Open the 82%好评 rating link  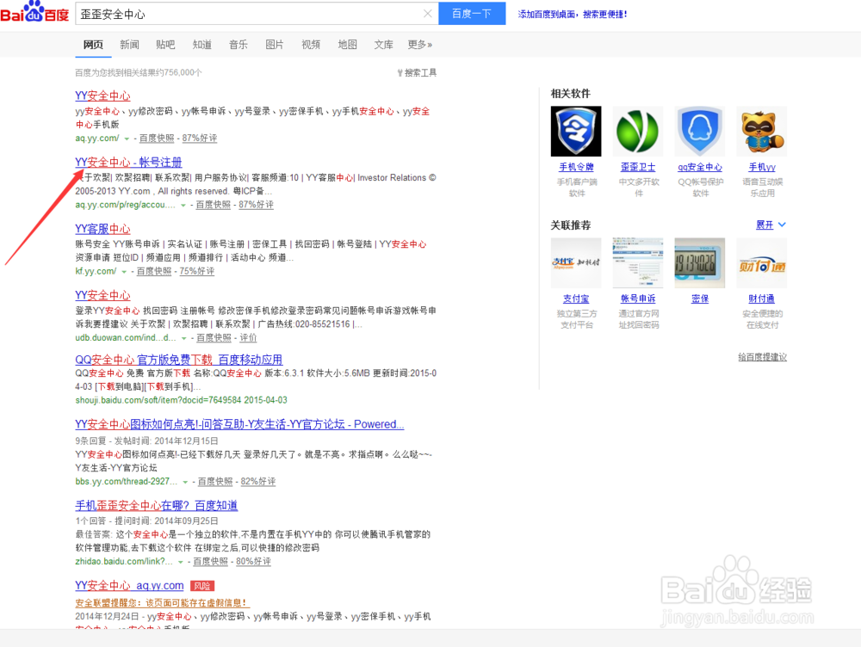pos(258,481)
